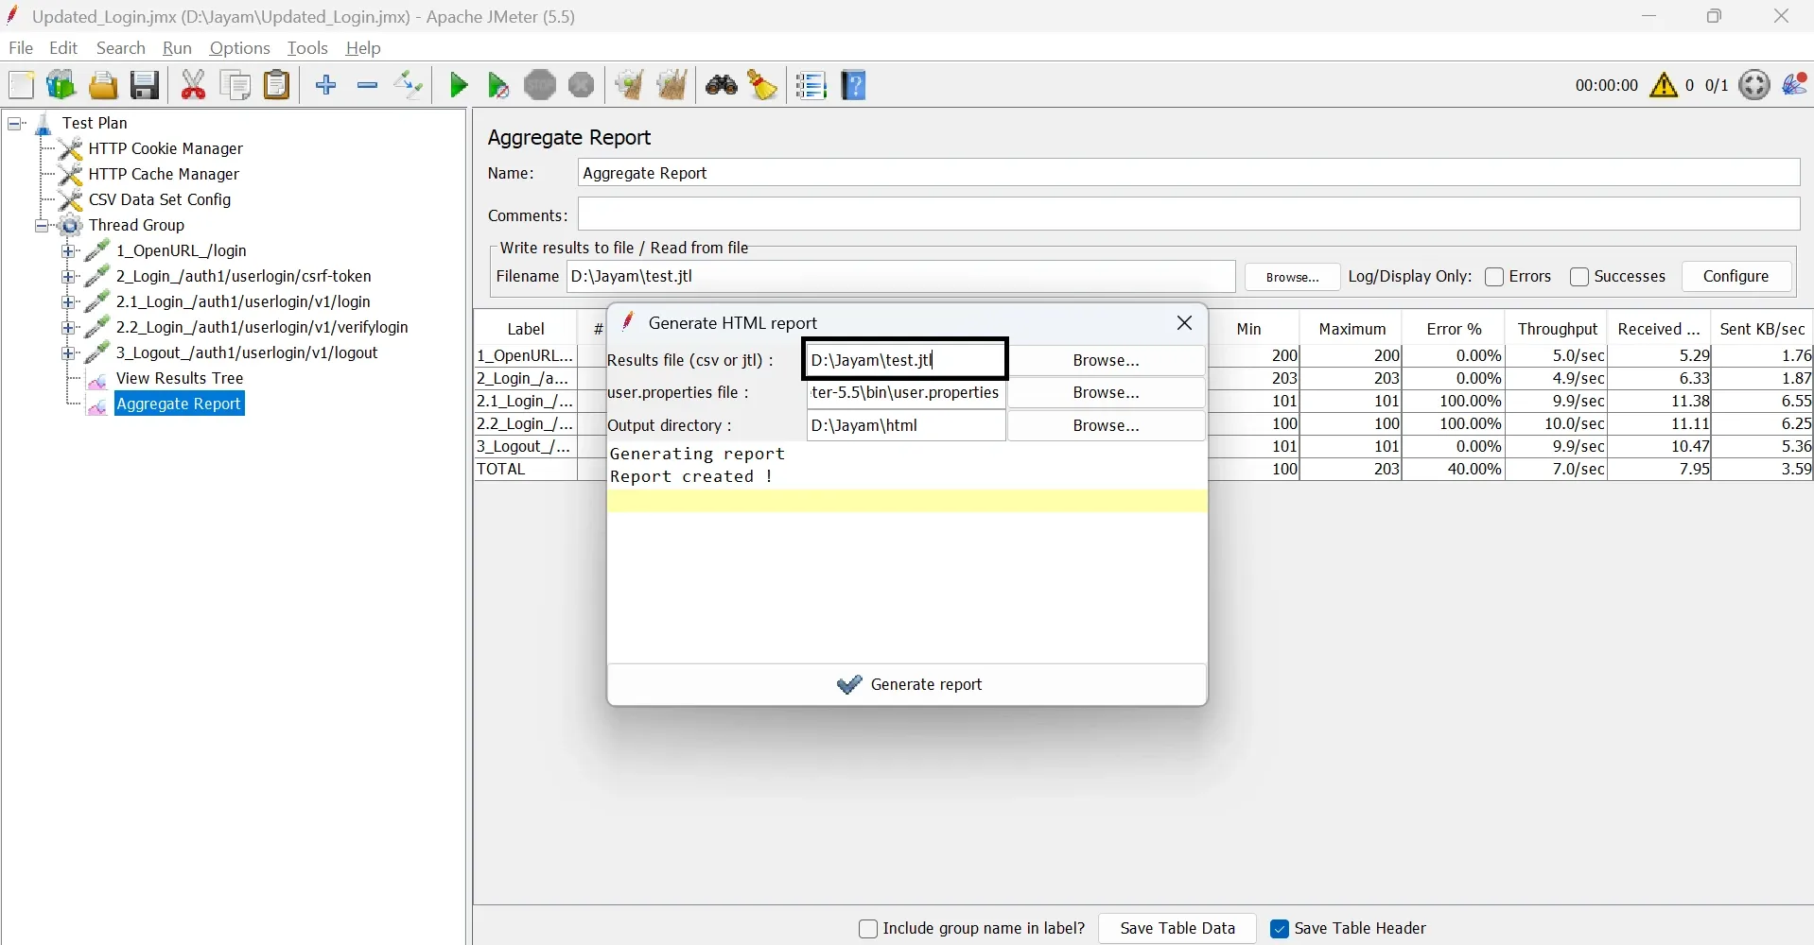This screenshot has width=1814, height=945.
Task: Open the Edit menu
Action: point(63,48)
